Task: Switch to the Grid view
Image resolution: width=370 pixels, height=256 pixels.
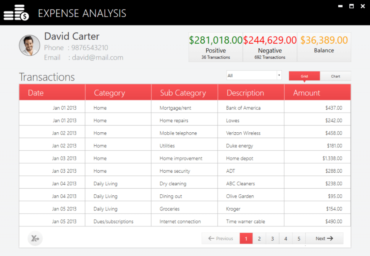Action: [304, 76]
